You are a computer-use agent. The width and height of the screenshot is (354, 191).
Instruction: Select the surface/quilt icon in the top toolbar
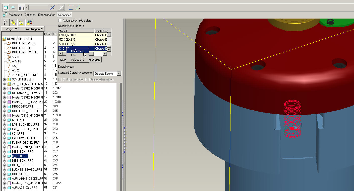13,8
